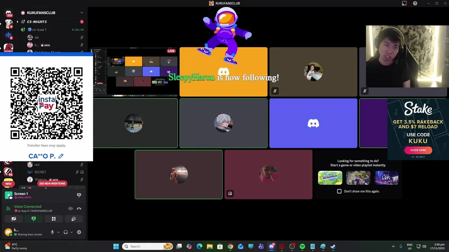Viewport: 449px width, 252px height.
Task: Click Stake ad CLICK HERE button
Action: tap(418, 150)
